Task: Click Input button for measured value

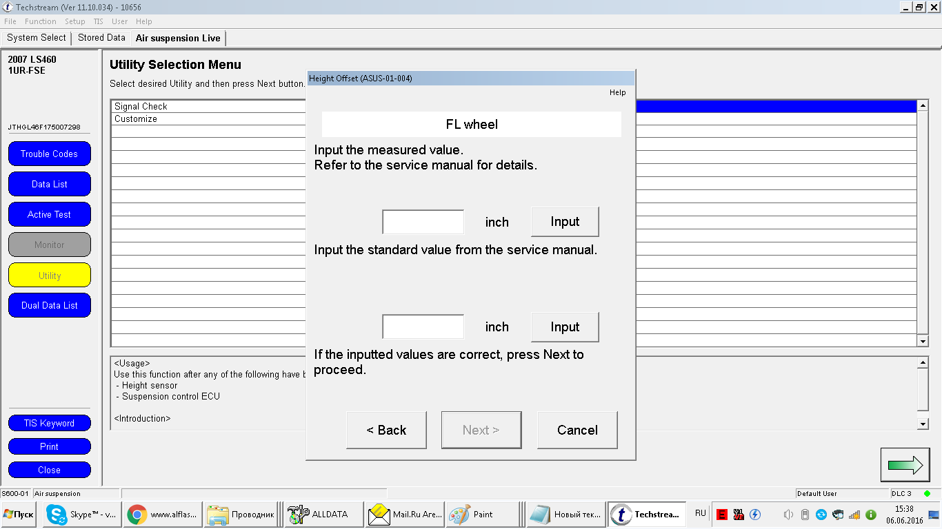Action: coord(565,222)
